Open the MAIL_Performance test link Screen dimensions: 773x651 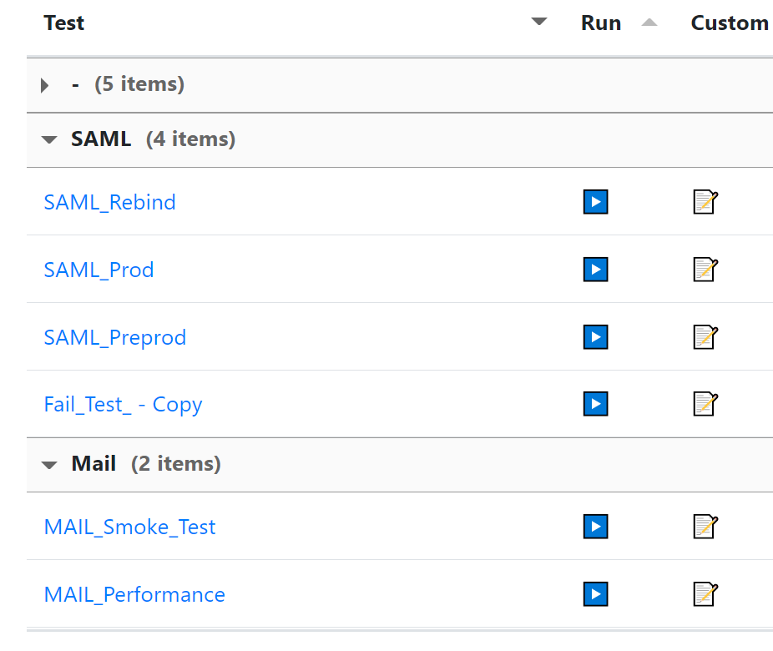point(134,595)
